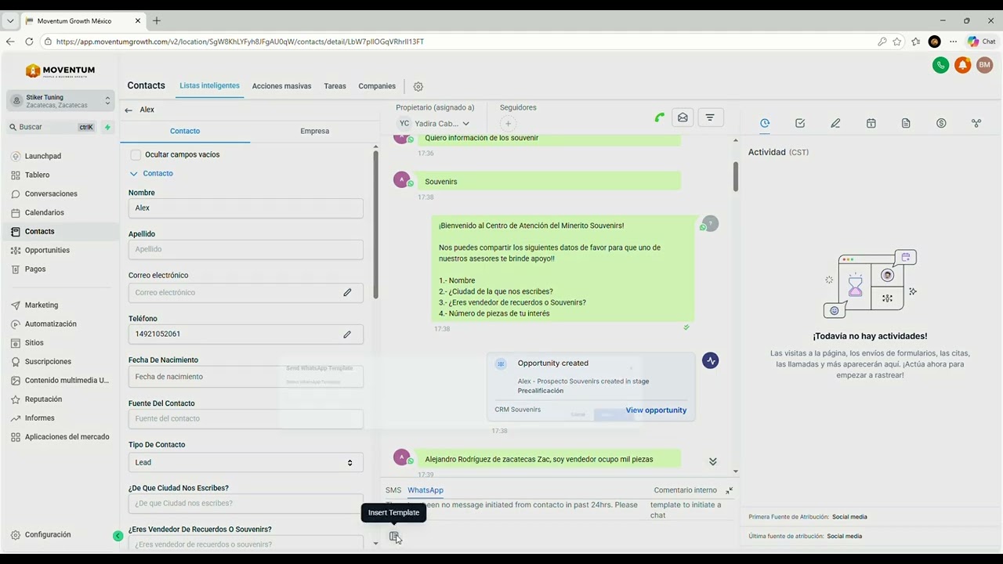This screenshot has width=1003, height=564.
Task: Open Payments dollar icon in right panel
Action: coord(941,123)
